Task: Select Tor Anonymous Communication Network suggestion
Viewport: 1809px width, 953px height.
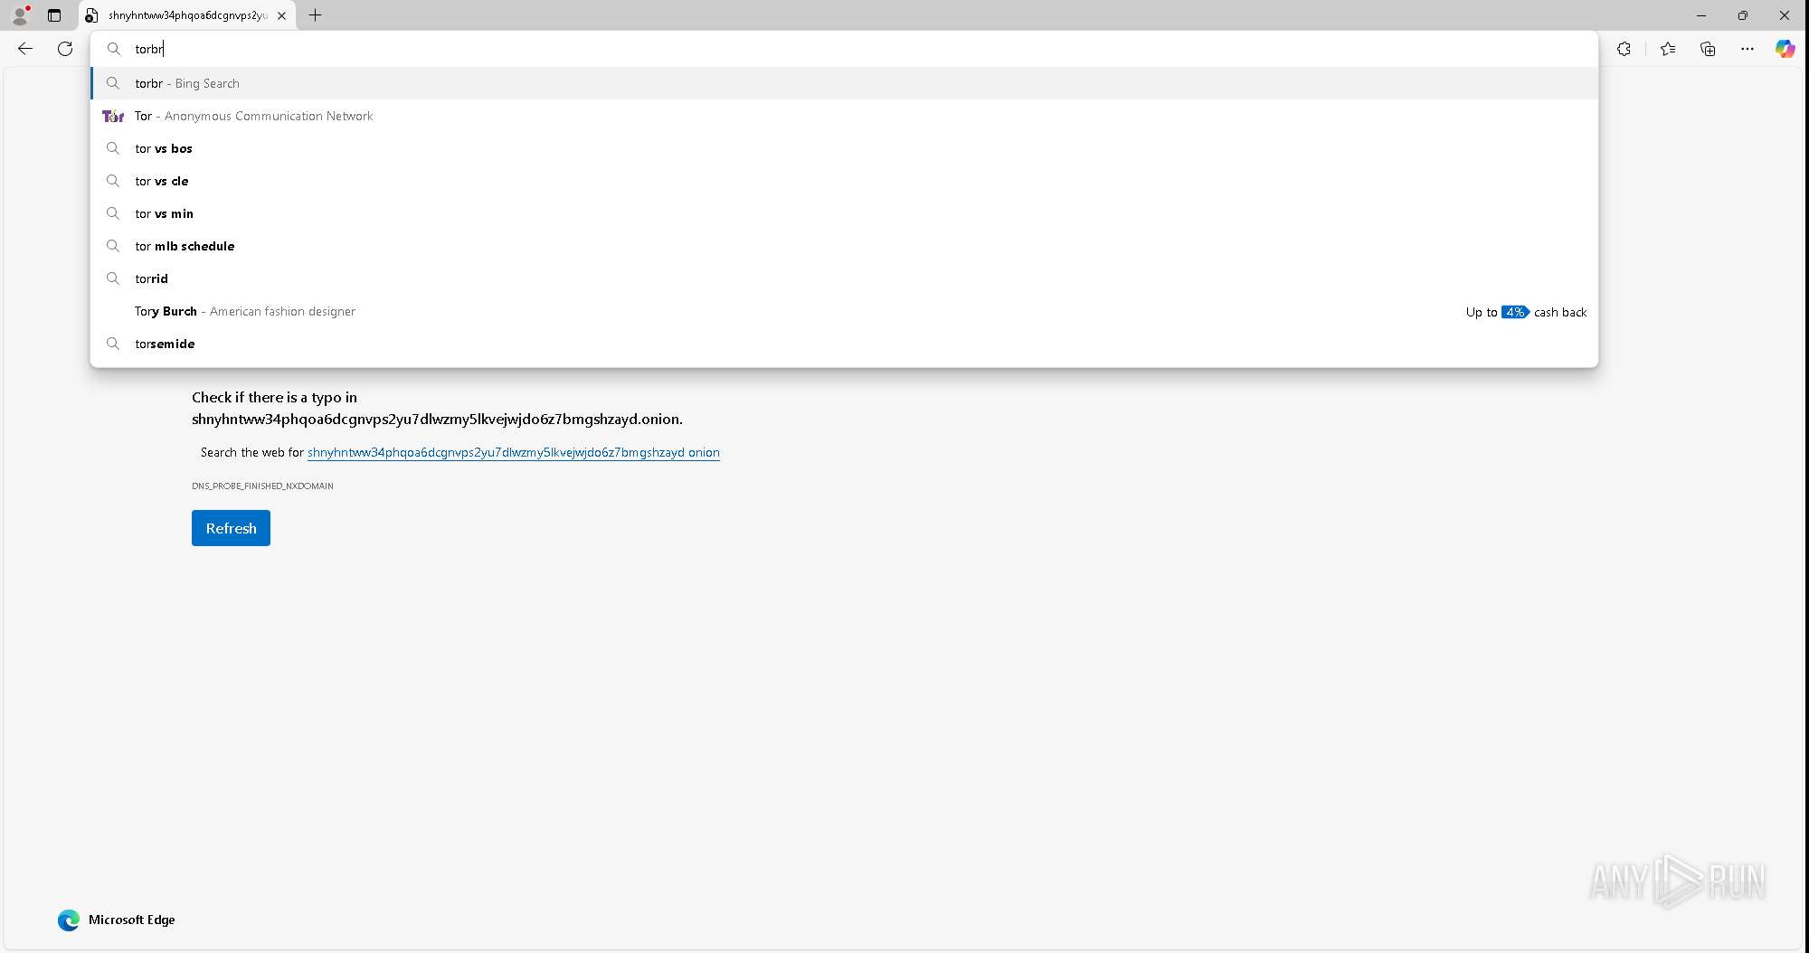Action: (x=844, y=116)
